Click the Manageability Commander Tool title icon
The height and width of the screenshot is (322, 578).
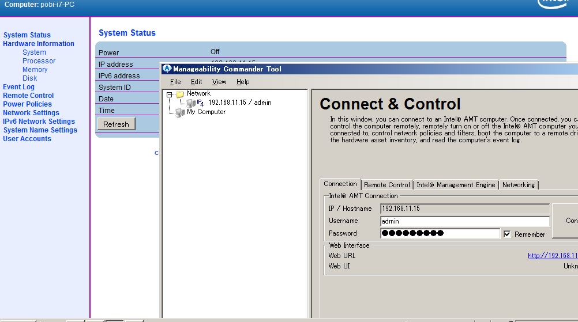tap(167, 69)
